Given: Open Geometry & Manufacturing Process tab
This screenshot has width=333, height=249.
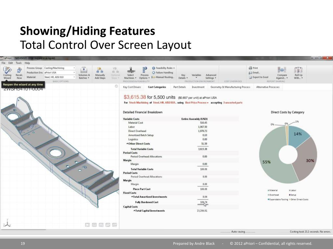Looking at the screenshot, I should (x=230, y=87).
